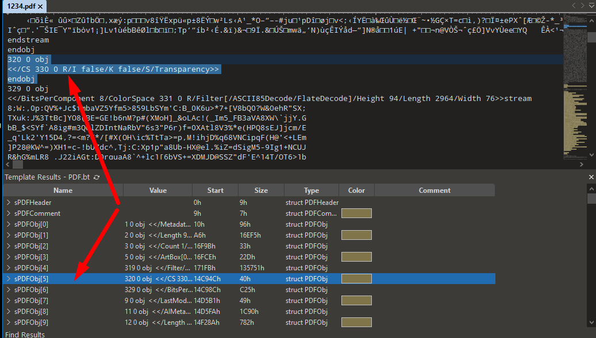Expand the sPDFObj[9] row
Viewport: 596px width, 338px height.
(9, 323)
